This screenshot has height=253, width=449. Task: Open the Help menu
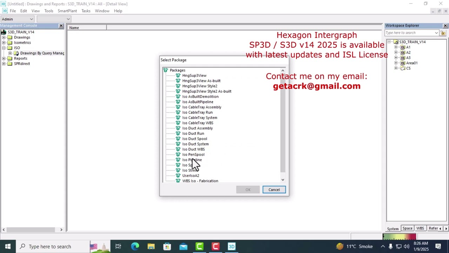point(118,11)
